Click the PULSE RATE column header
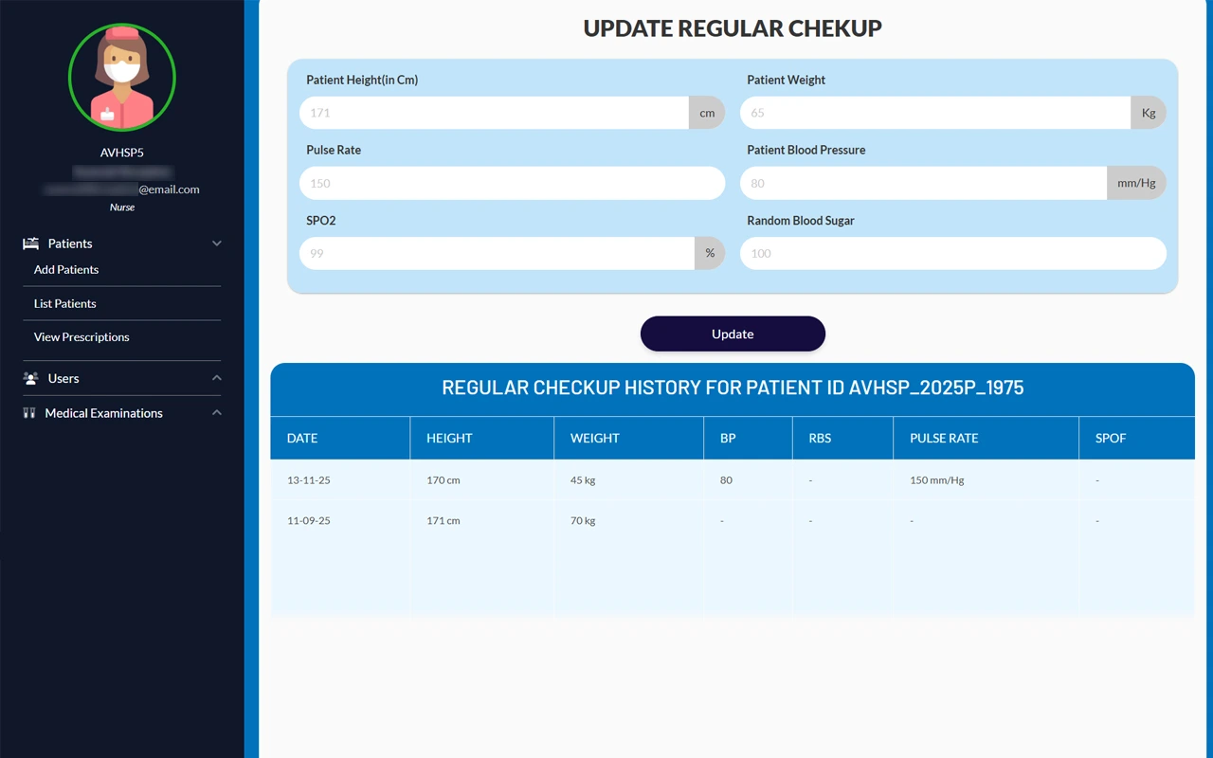The image size is (1213, 758). point(944,439)
